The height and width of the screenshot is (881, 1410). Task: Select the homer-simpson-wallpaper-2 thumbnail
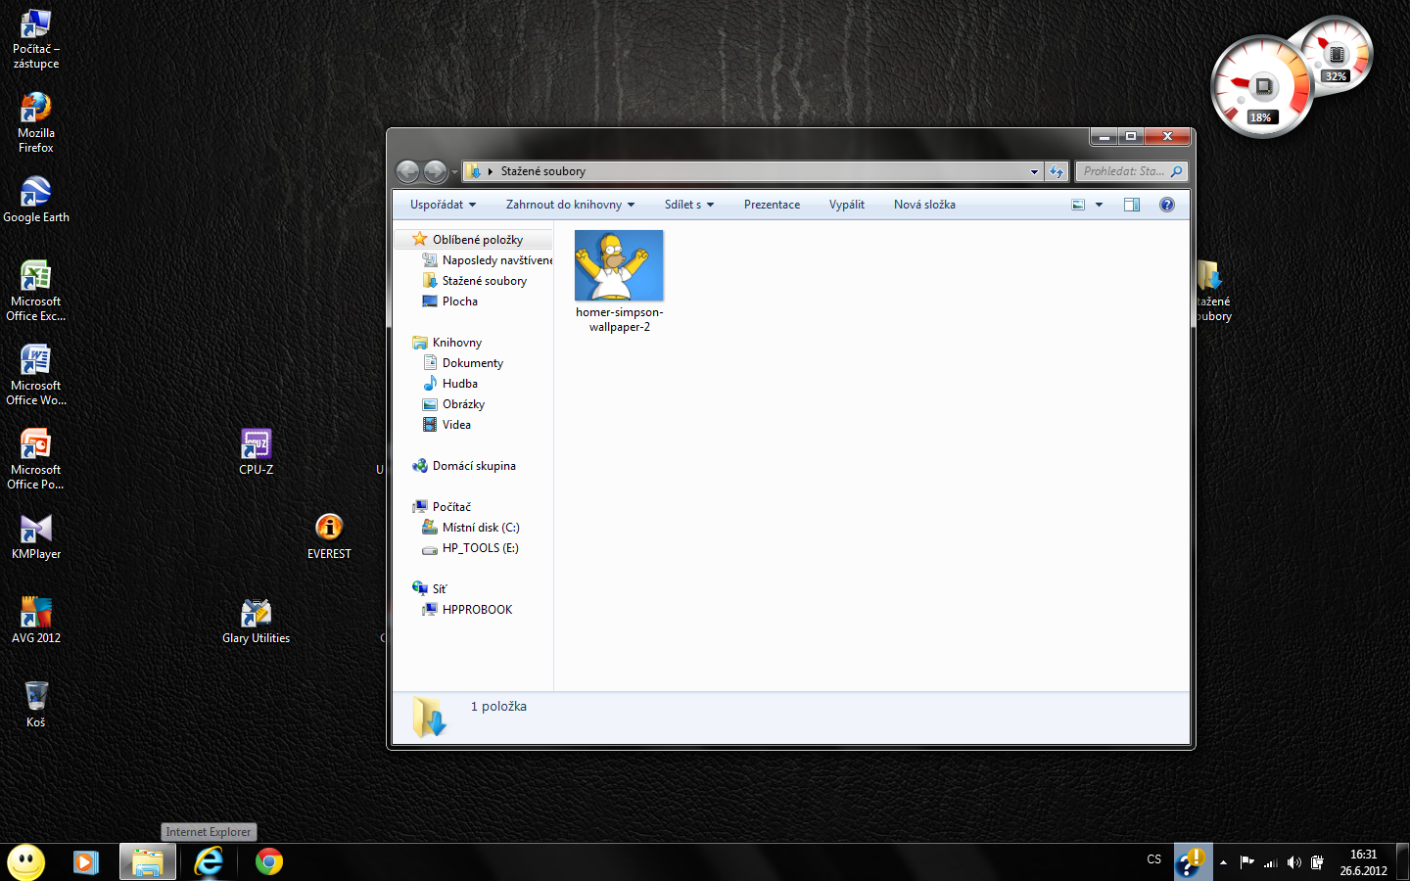tap(619, 266)
